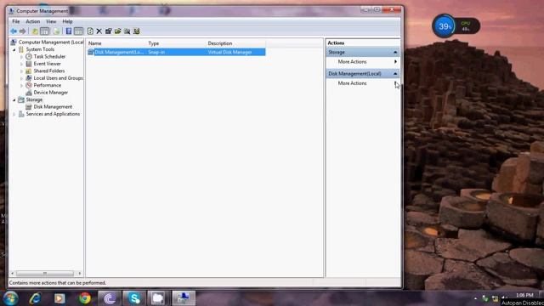
Task: Expand the Performance node
Action: pyautogui.click(x=21, y=85)
